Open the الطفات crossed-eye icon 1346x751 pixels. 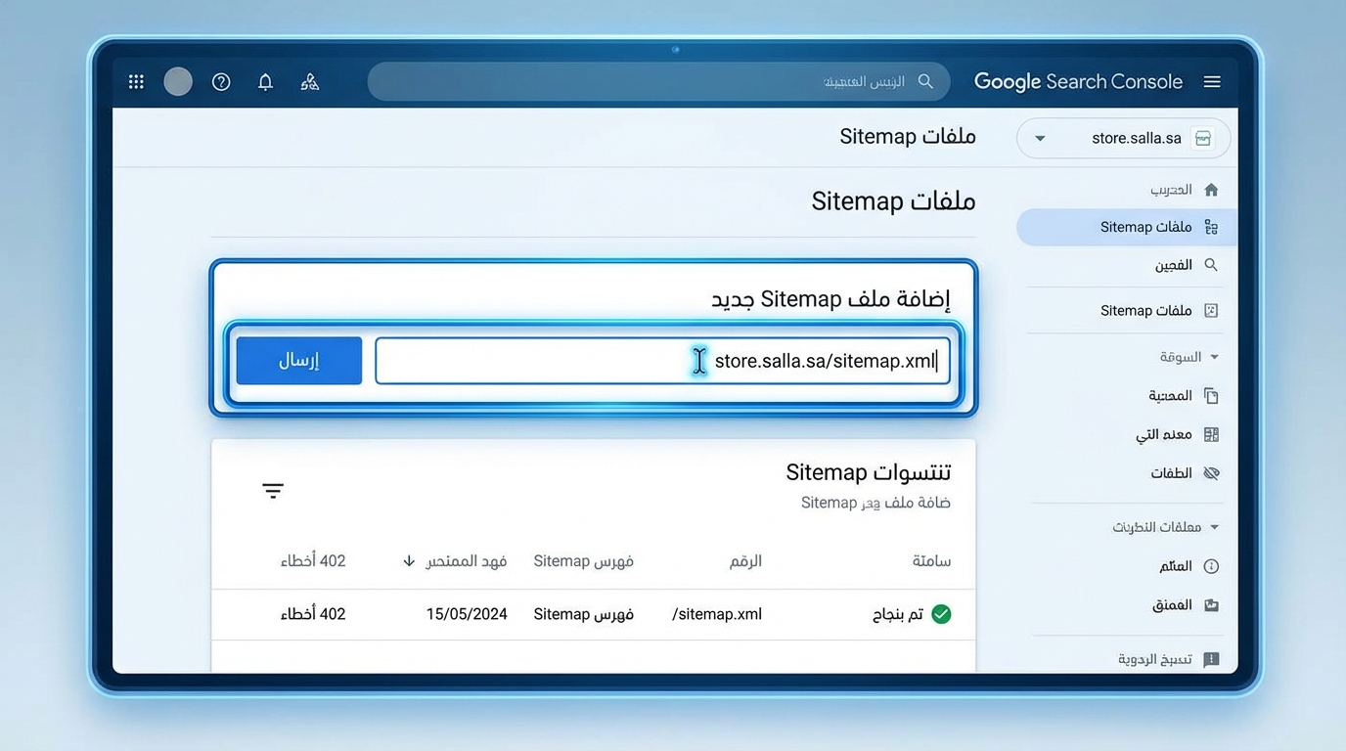point(1211,473)
